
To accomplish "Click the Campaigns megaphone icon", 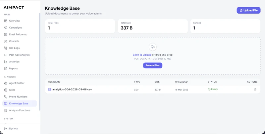I will tap(6, 28).
